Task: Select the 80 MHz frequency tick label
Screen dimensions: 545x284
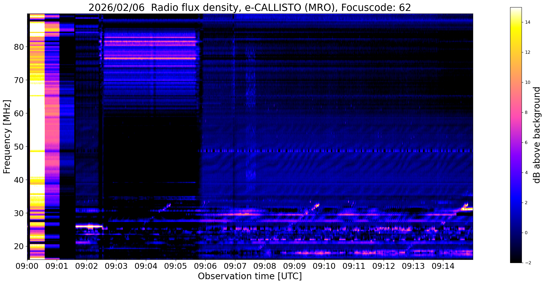Action: [x=19, y=47]
